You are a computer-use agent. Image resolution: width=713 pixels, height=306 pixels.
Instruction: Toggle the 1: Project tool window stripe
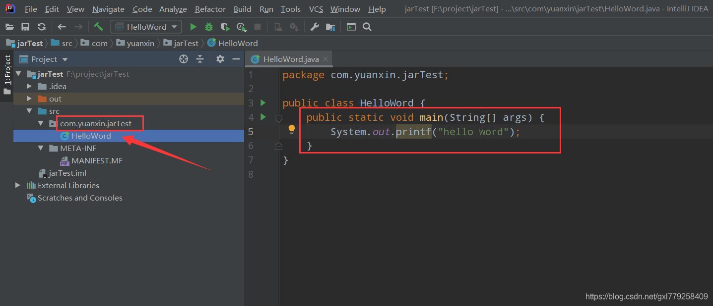(7, 69)
